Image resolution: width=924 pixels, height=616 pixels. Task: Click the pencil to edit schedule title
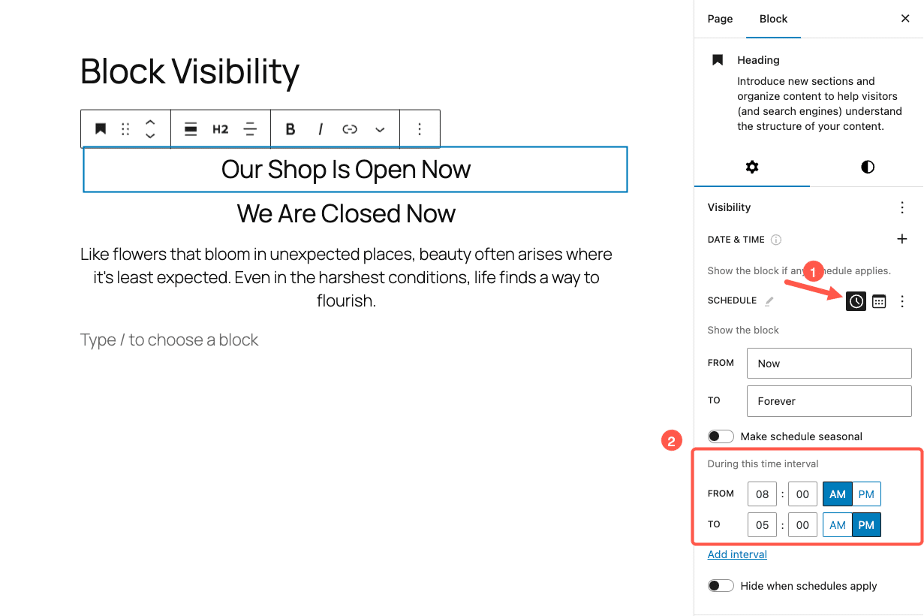pos(768,300)
